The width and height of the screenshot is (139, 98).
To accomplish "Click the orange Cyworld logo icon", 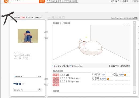I will click(6, 1).
